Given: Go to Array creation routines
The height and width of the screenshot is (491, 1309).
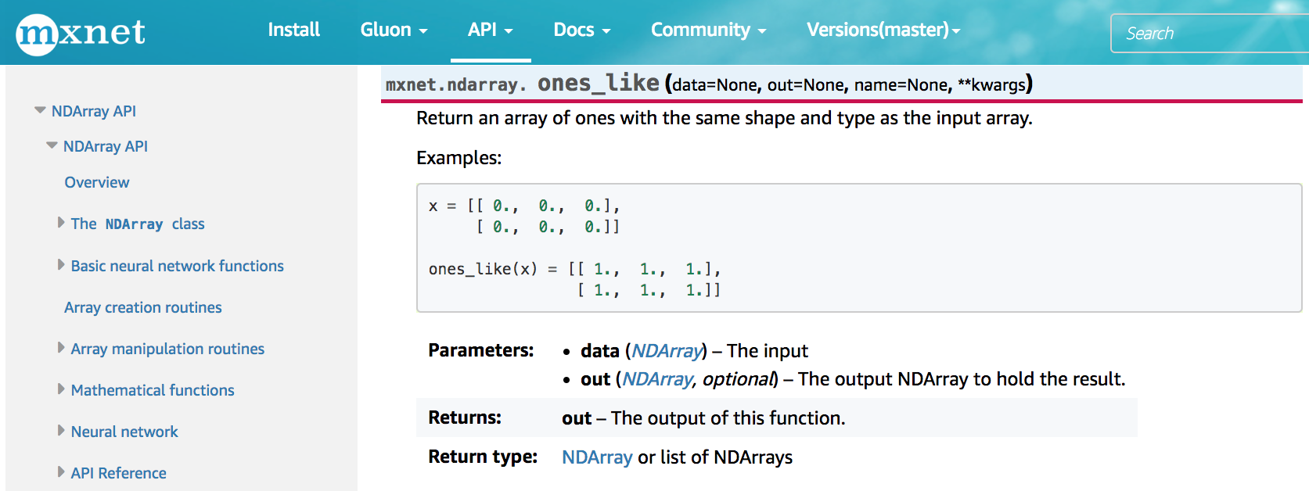Looking at the screenshot, I should pyautogui.click(x=143, y=307).
